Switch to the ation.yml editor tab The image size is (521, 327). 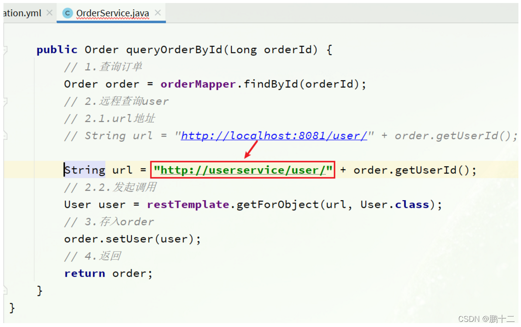pyautogui.click(x=23, y=13)
